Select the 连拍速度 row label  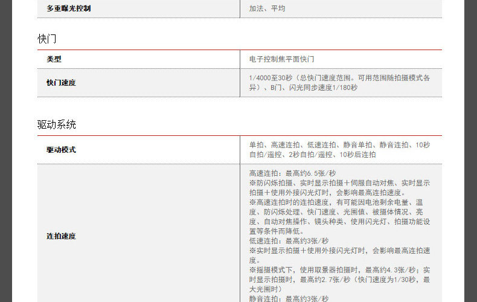click(61, 236)
